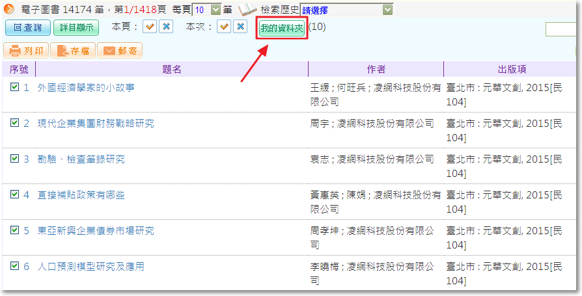Click the 郵寄 mail button
The height and width of the screenshot is (296, 582).
coord(120,51)
